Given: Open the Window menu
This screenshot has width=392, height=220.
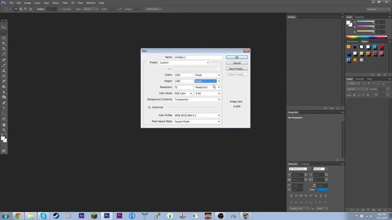Looking at the screenshot, I should pyautogui.click(x=91, y=2).
